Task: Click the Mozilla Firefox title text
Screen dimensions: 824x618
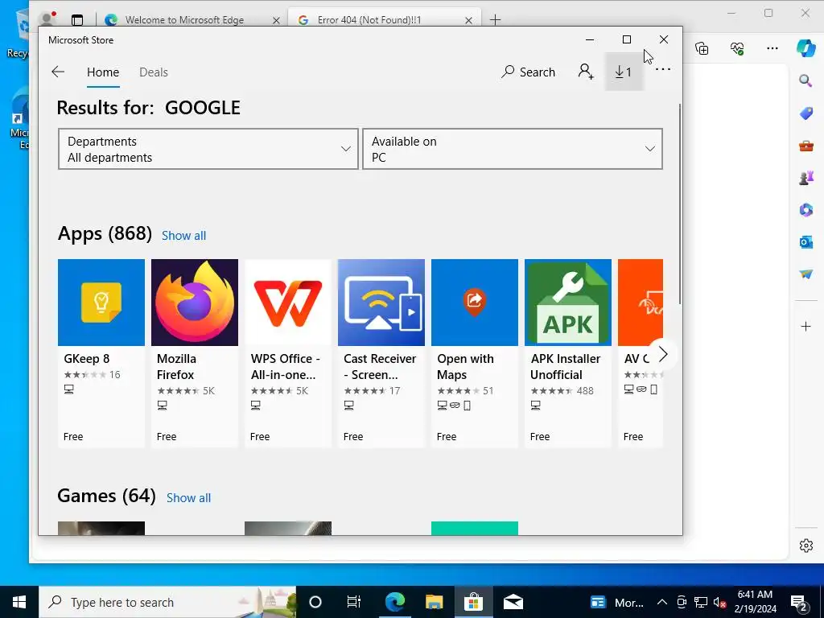Action: (176, 367)
